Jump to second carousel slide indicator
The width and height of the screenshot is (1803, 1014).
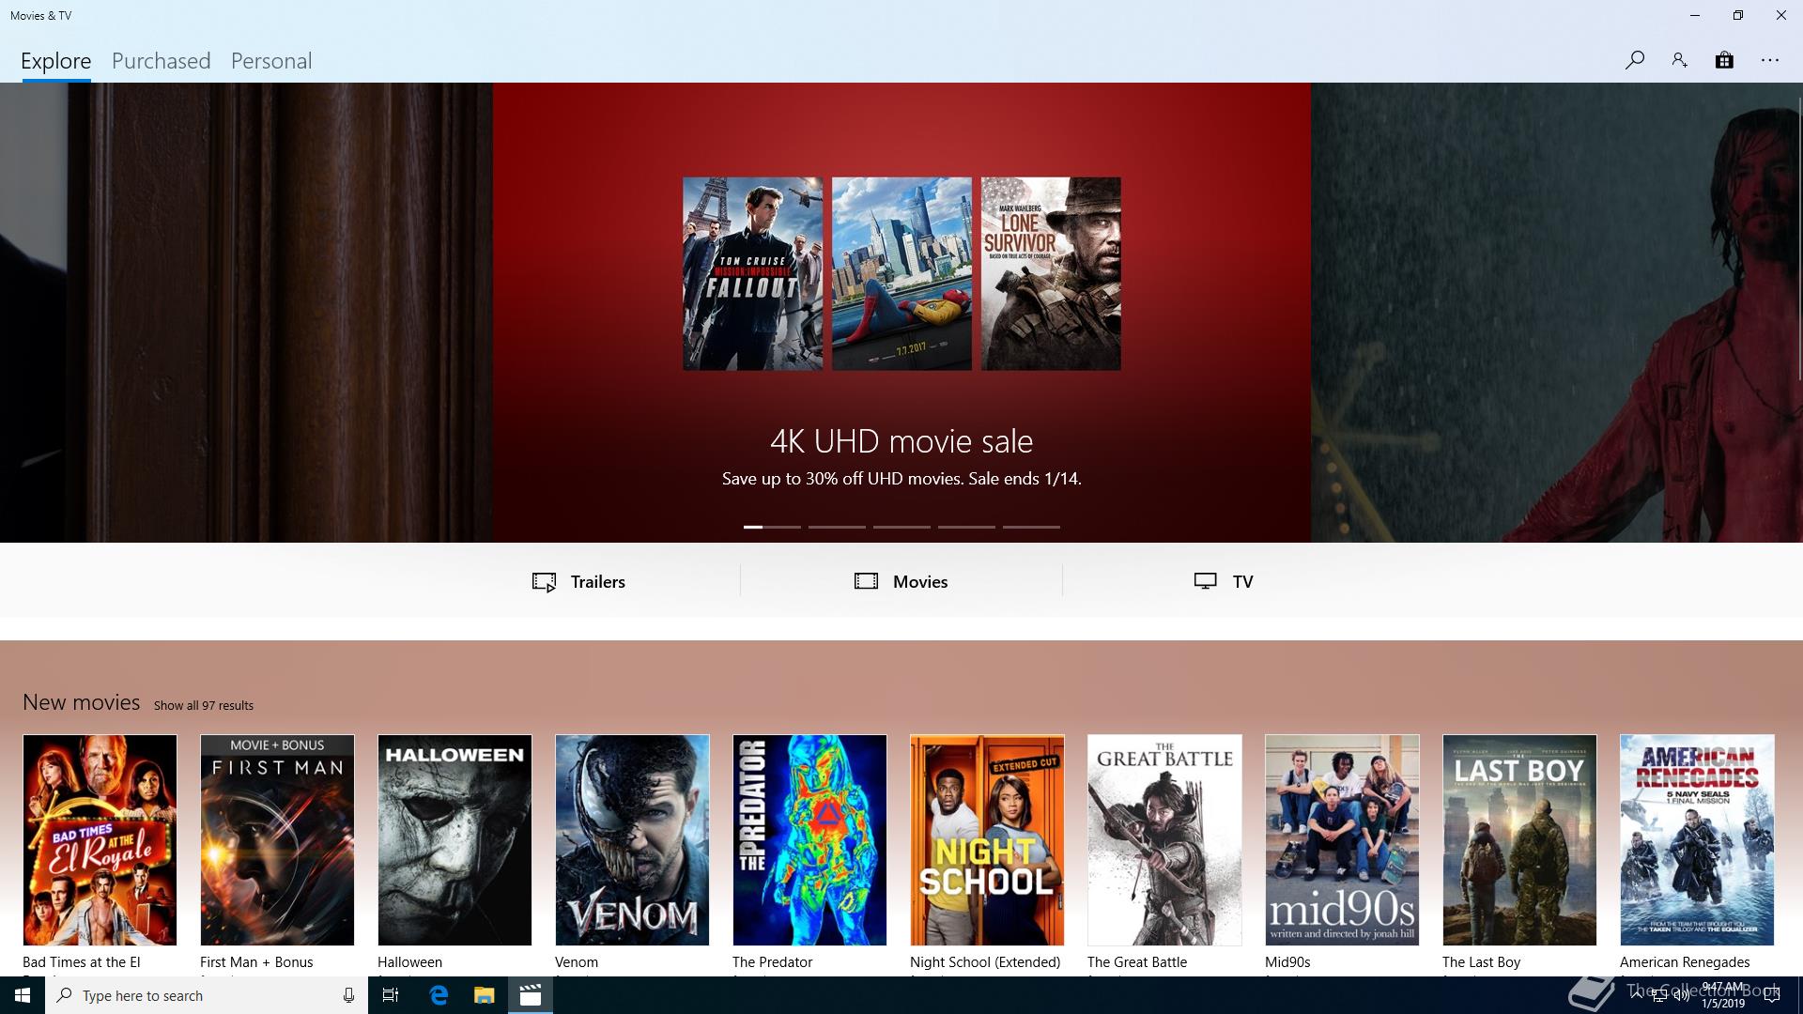point(837,527)
